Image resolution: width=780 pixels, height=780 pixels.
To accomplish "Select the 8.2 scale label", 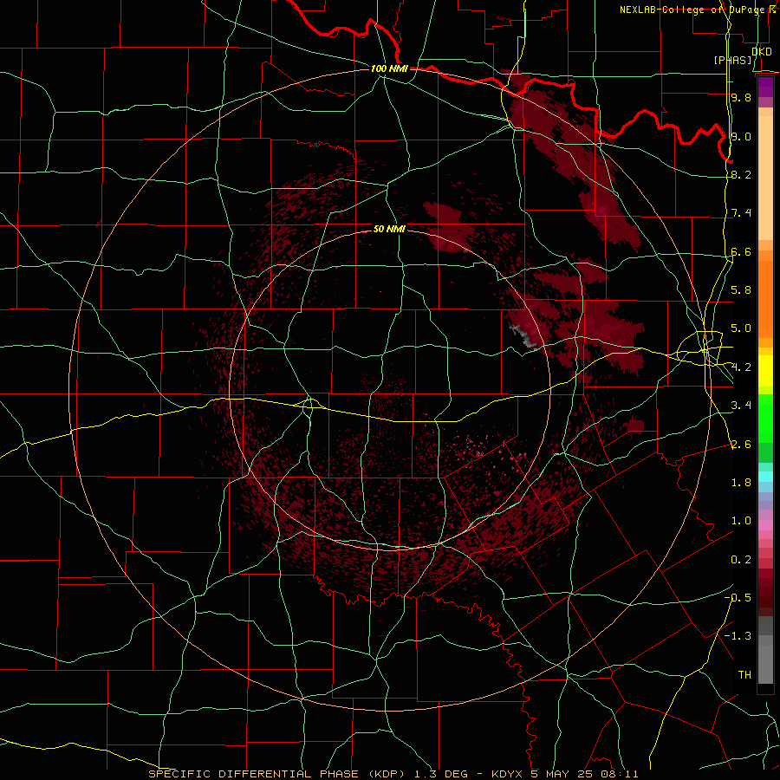I will (741, 174).
